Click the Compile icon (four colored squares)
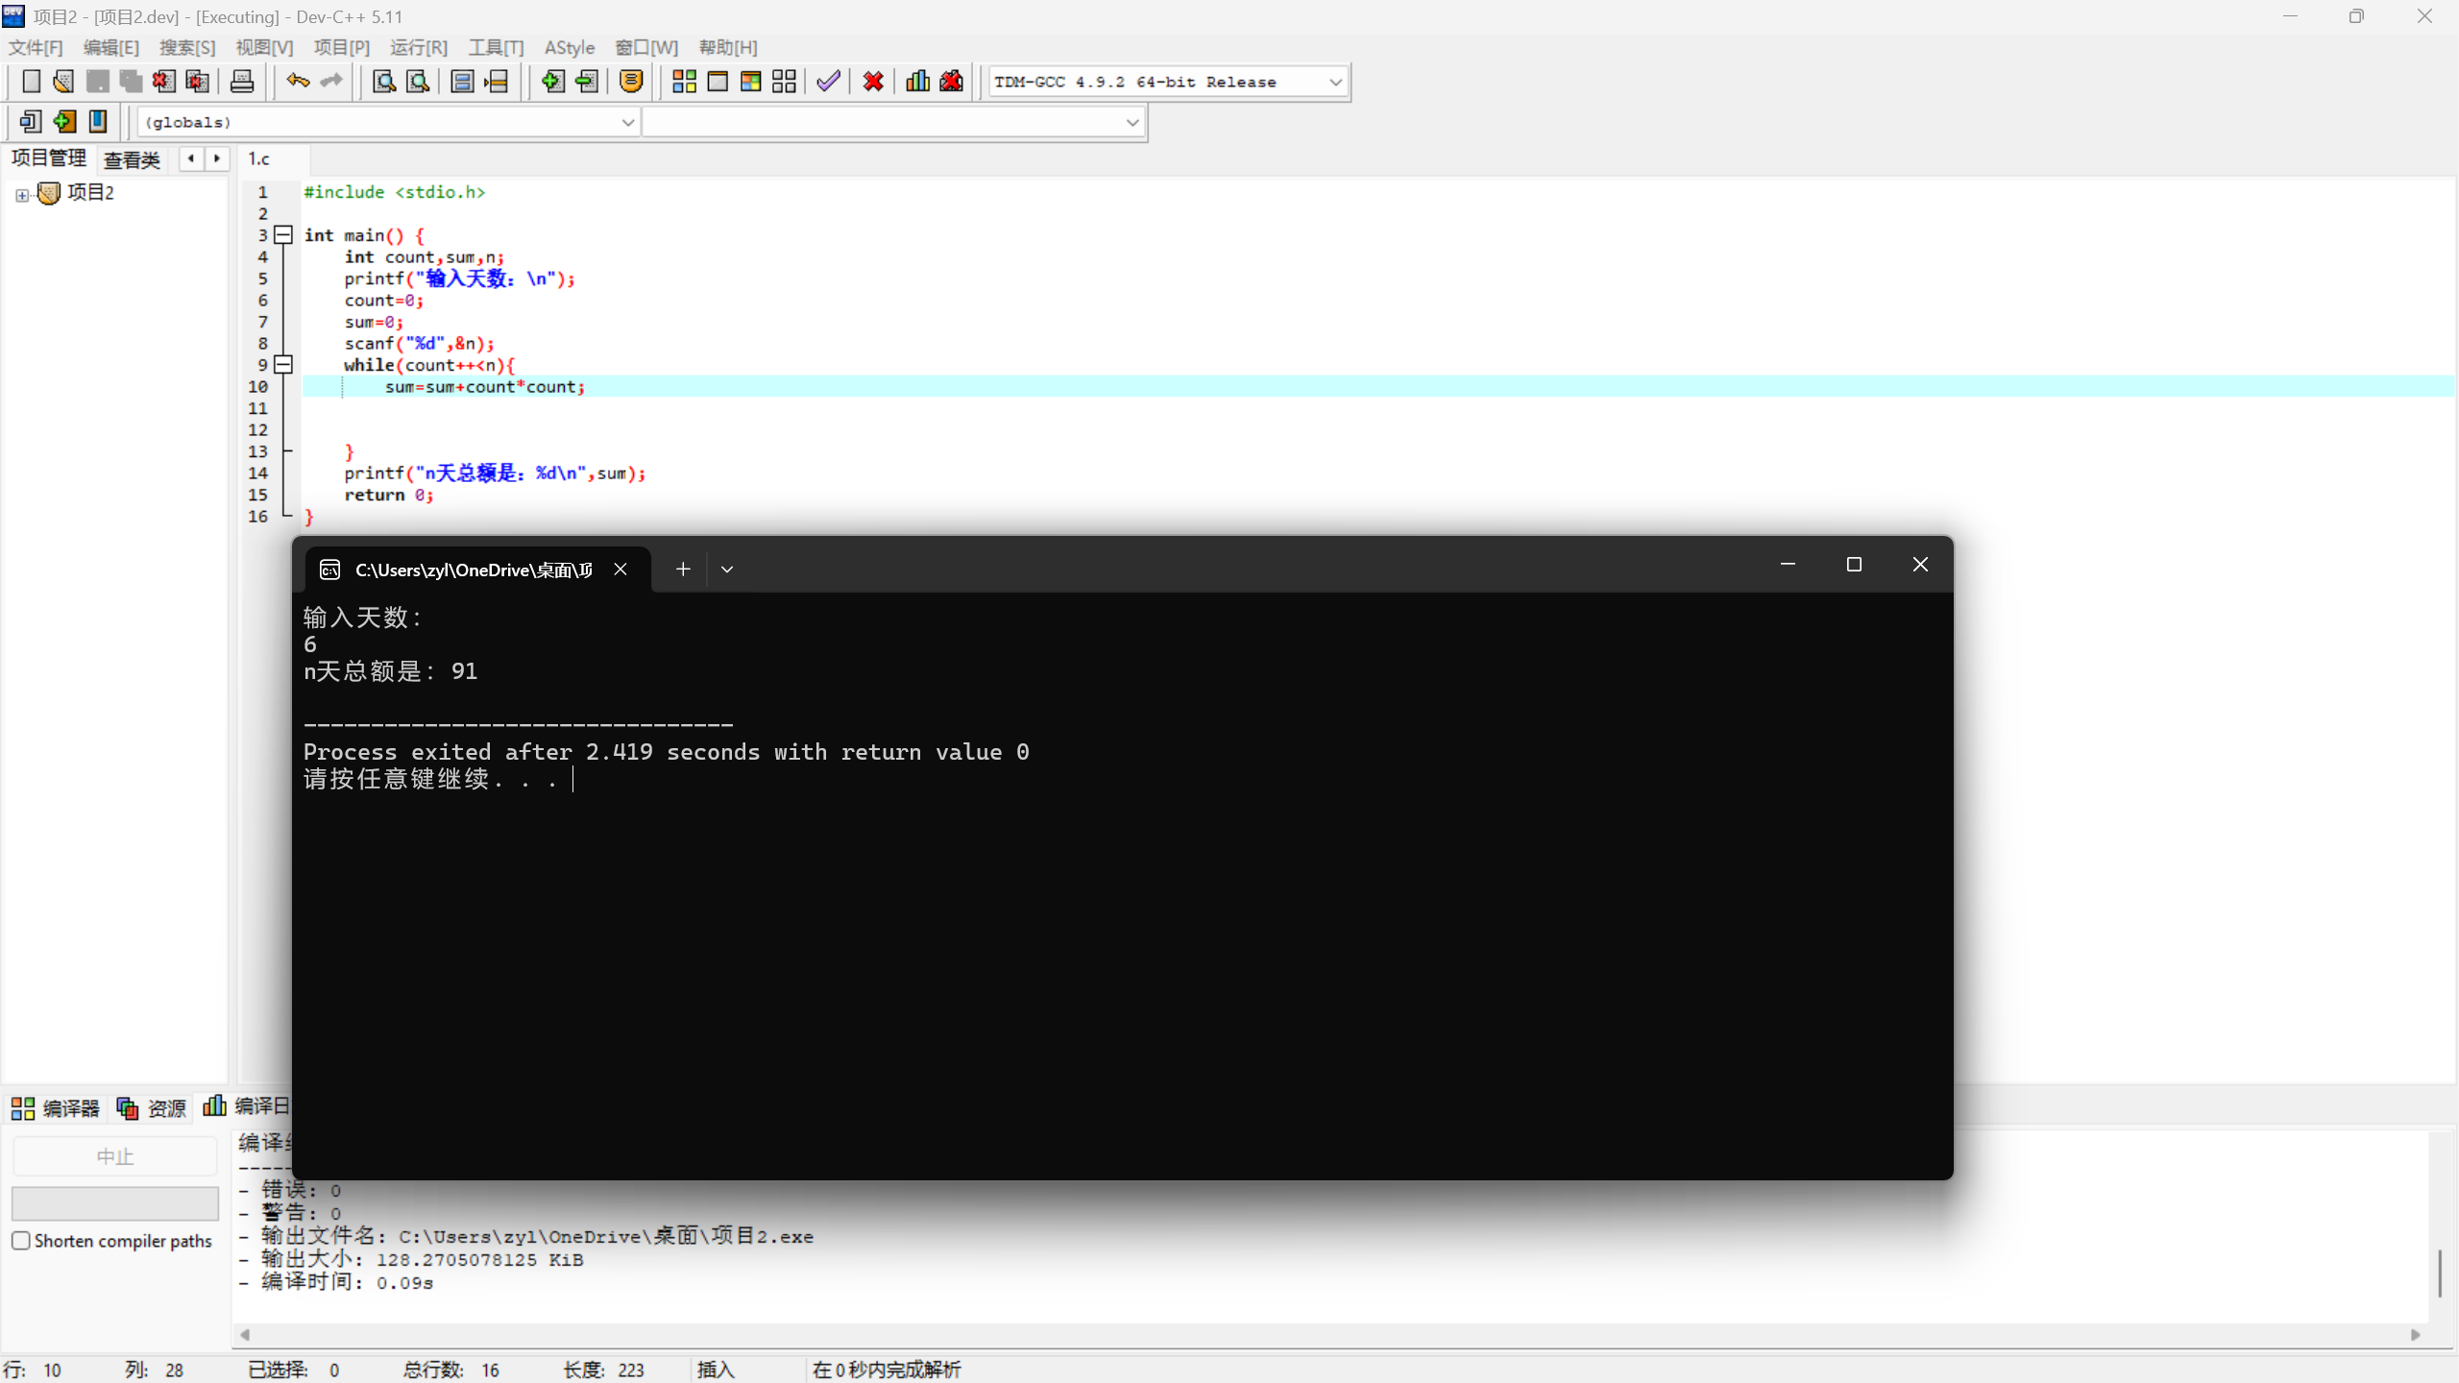Viewport: 2459px width, 1383px height. point(684,82)
